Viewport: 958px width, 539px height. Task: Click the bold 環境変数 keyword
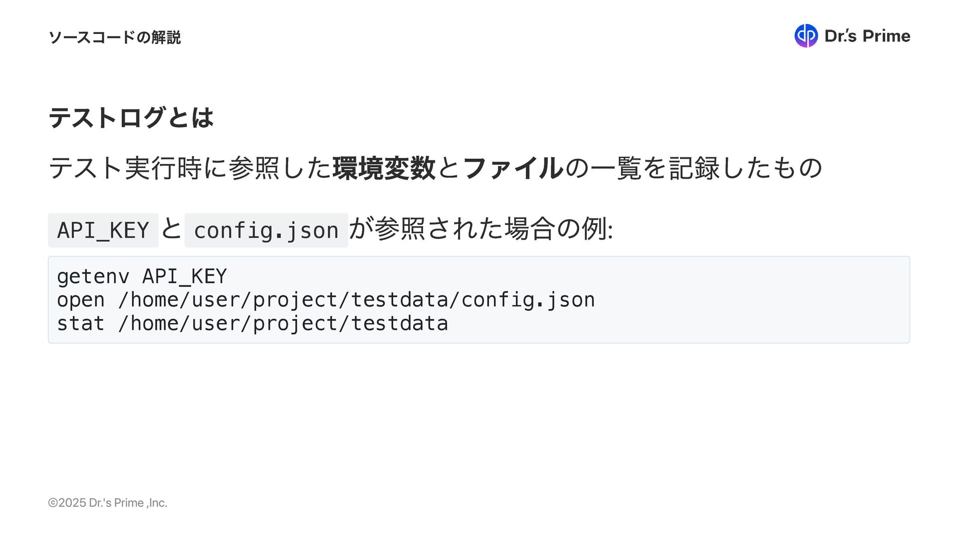pos(384,168)
